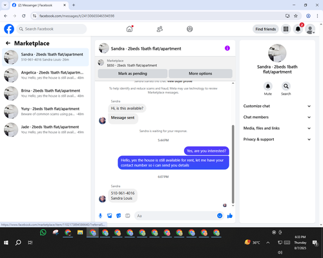
Task: Go back using the Marketplace arrow
Action: click(8, 43)
